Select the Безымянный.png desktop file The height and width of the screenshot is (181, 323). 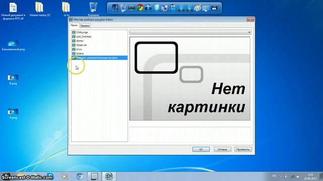13,46
